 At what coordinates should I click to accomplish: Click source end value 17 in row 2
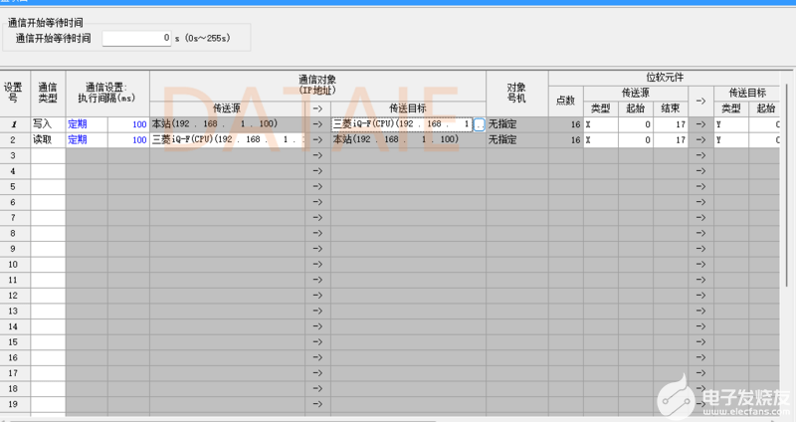point(671,139)
